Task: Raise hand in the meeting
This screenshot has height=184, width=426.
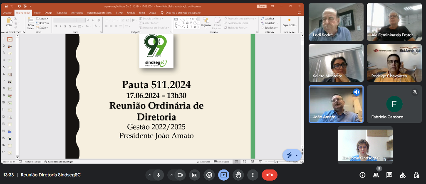Action: point(238,175)
